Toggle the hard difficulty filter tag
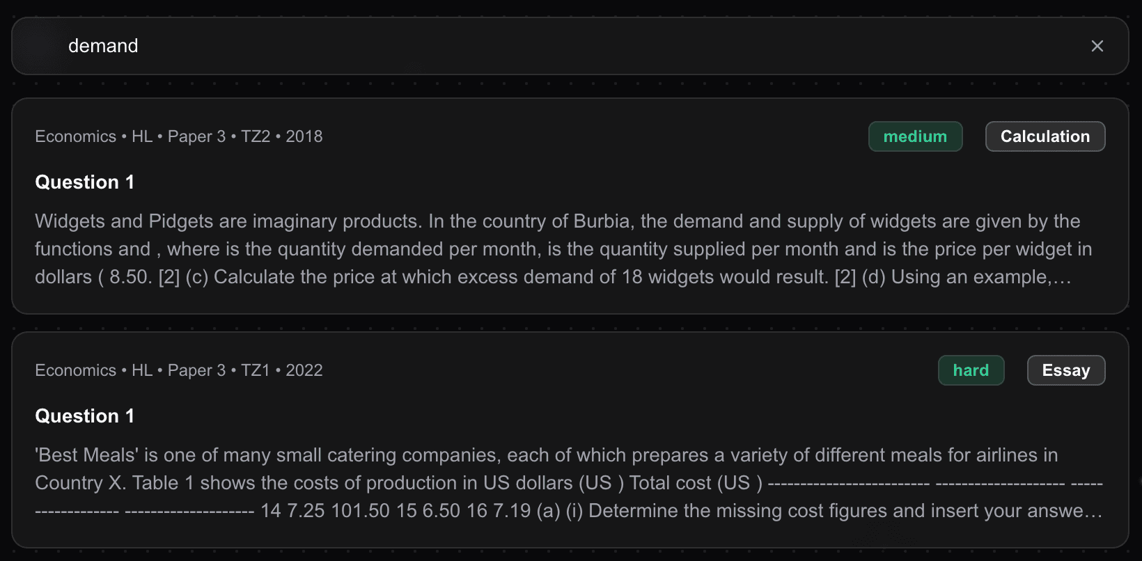 pos(971,370)
